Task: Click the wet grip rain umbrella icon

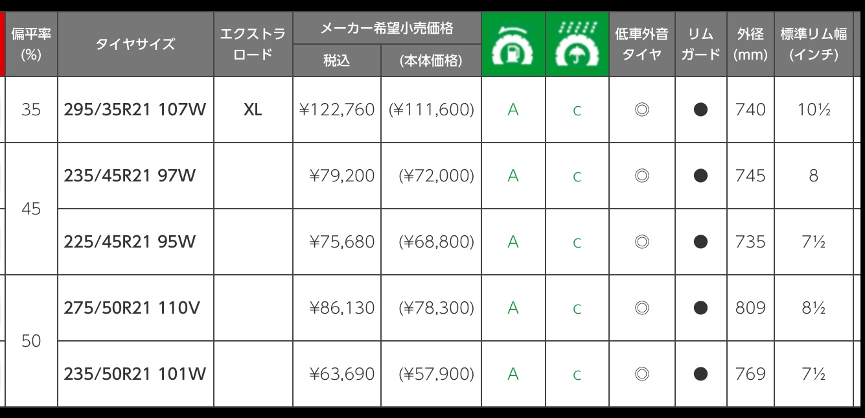Action: coord(577,45)
